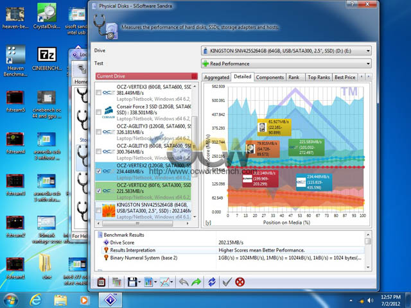The width and height of the screenshot is (411, 308).
Task: Click the tab strip's left scroll arrow
Action: coord(362,77)
